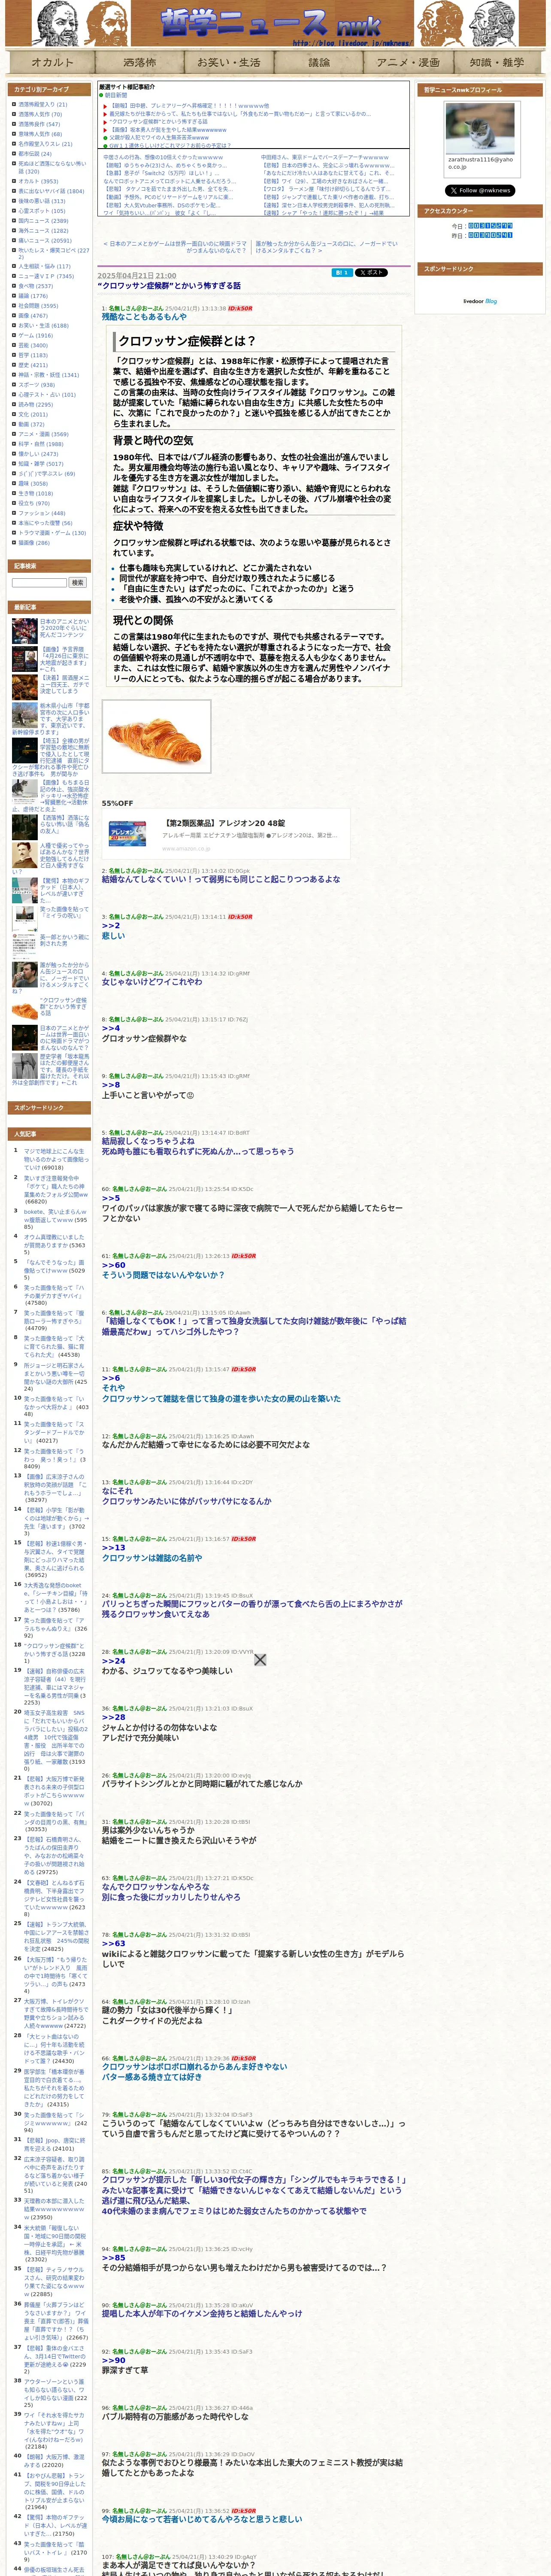This screenshot has width=551, height=2576.
Task: Click the X ポスト share button
Action: (371, 272)
